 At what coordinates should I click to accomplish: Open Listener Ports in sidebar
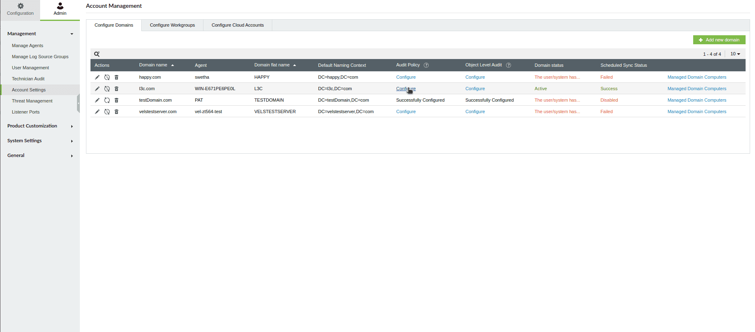[x=26, y=112]
